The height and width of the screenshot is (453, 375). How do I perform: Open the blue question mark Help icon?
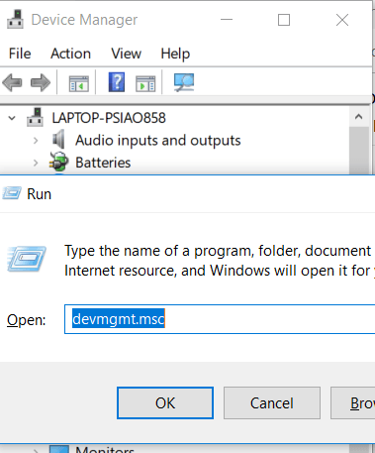pyautogui.click(x=117, y=82)
